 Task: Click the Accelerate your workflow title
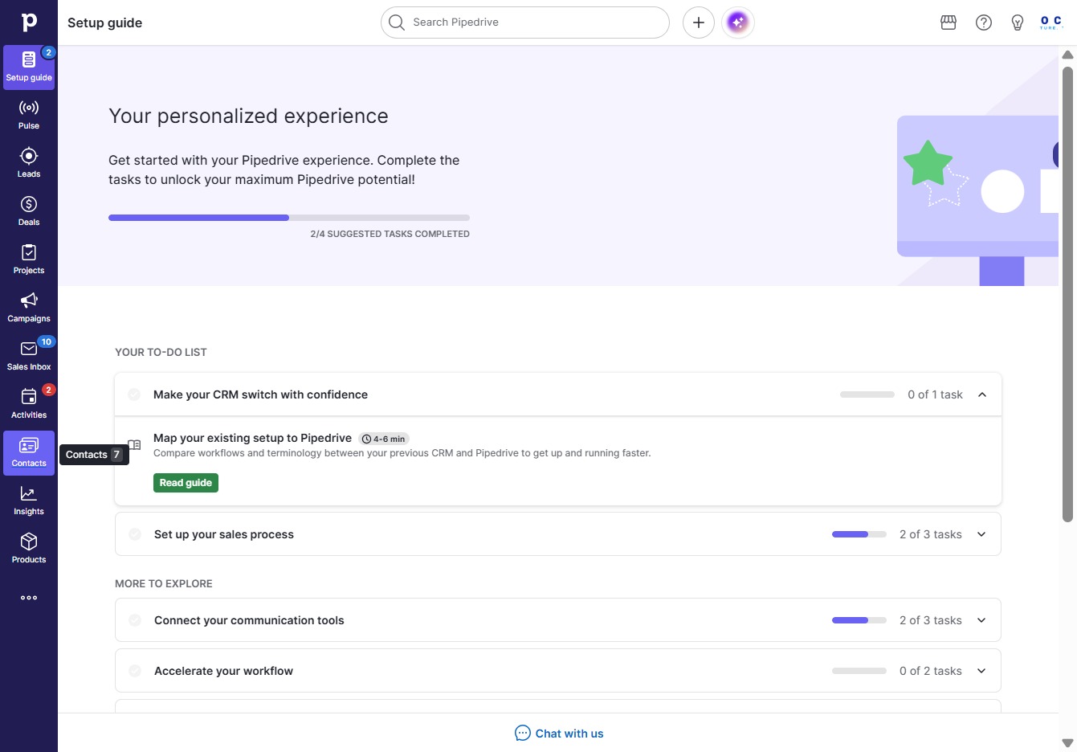click(223, 671)
